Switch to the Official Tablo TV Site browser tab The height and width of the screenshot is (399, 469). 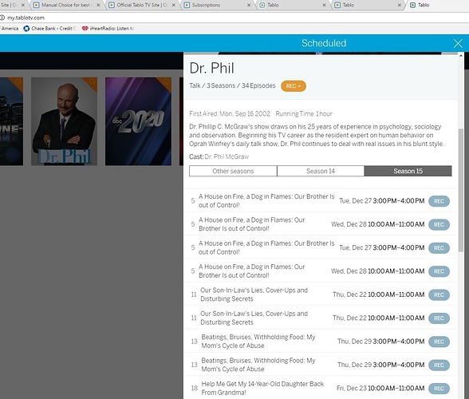tap(142, 5)
